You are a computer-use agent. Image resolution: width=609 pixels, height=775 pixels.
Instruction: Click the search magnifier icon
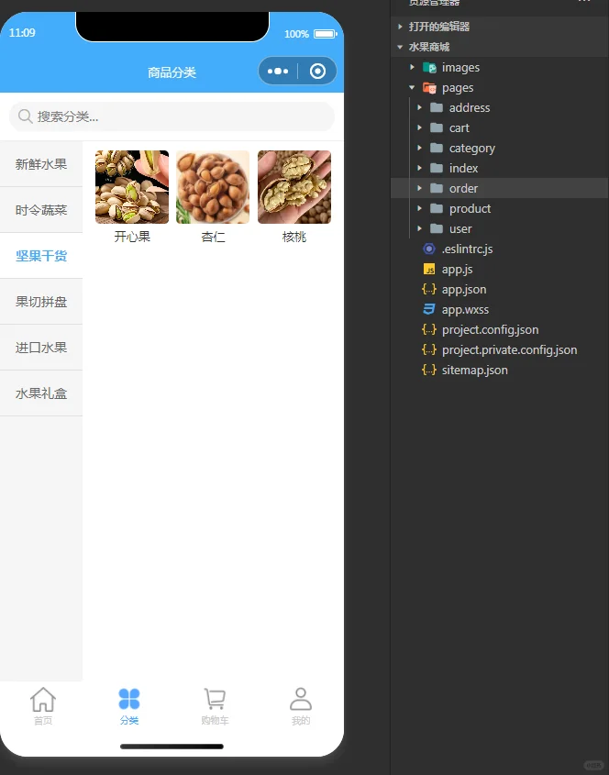[x=25, y=116]
